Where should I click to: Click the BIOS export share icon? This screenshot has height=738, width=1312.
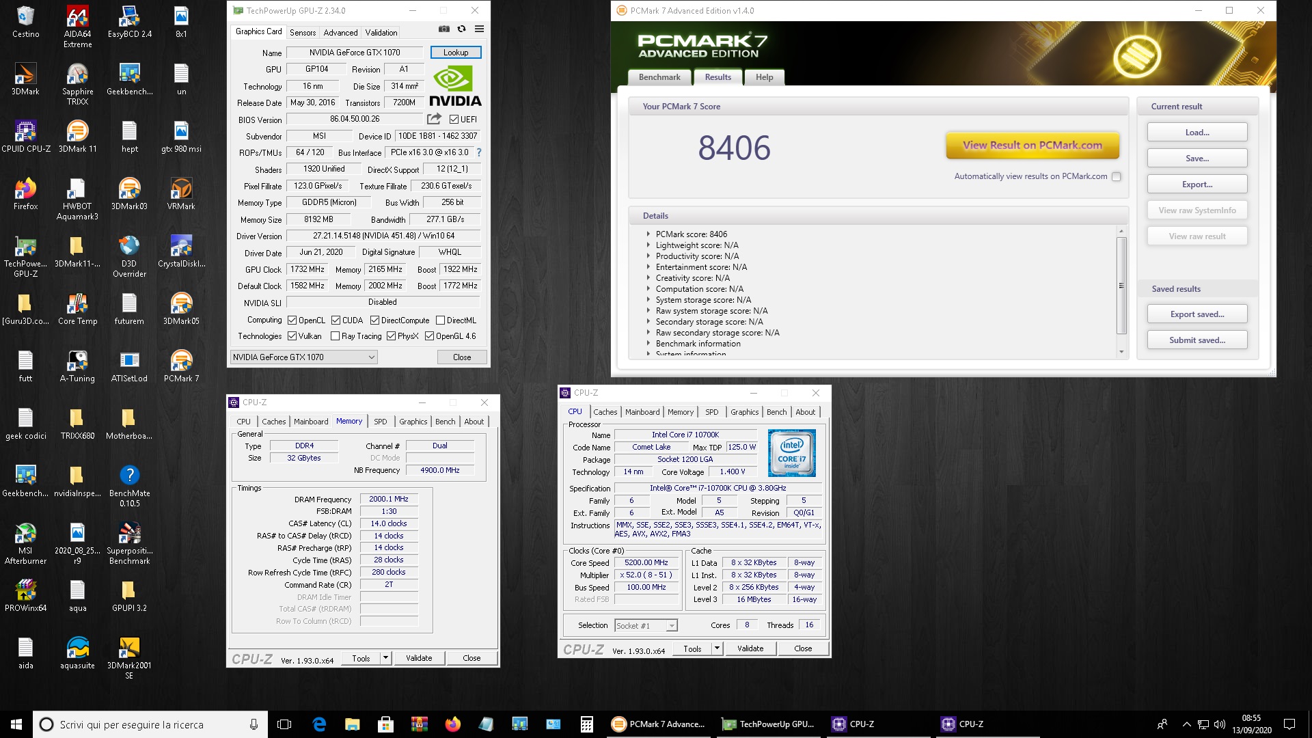[434, 119]
